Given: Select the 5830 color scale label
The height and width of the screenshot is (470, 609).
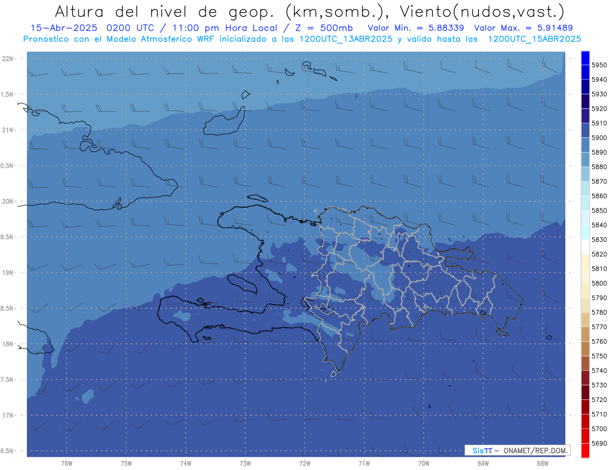Looking at the screenshot, I should click(599, 239).
